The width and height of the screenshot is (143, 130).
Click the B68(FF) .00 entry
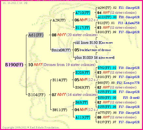coord(106,83)
